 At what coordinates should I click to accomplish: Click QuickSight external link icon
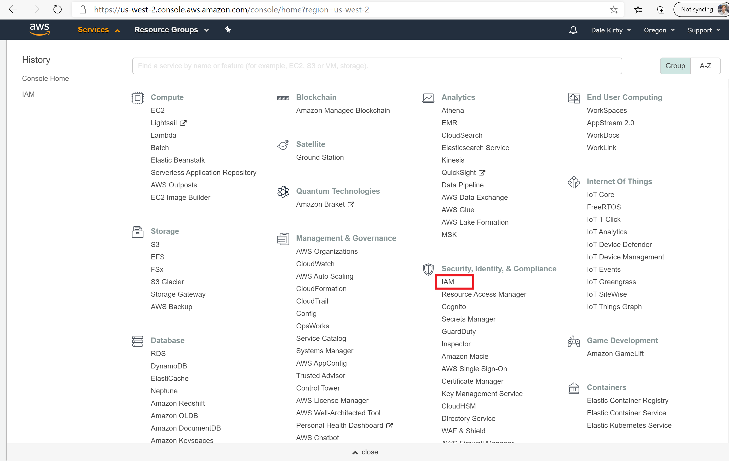tap(482, 173)
